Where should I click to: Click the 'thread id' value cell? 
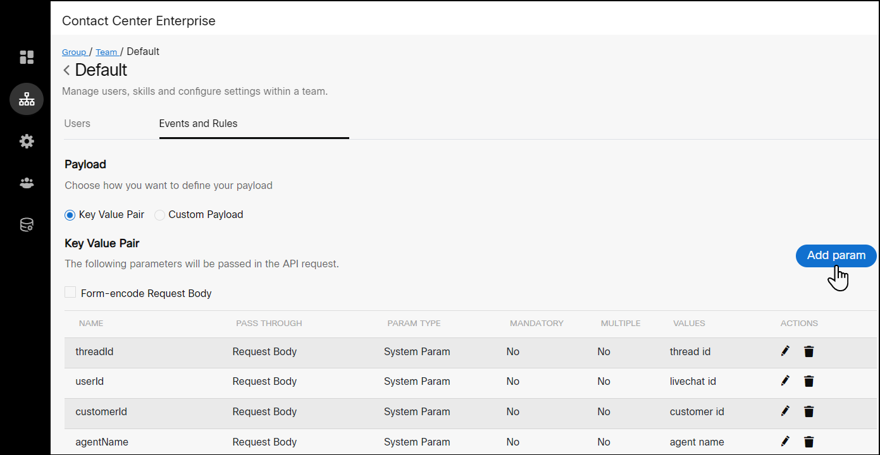pyautogui.click(x=690, y=351)
